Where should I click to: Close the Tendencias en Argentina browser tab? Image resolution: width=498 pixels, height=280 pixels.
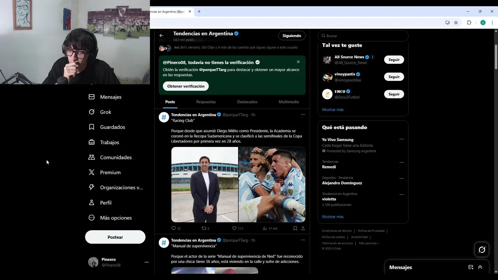tap(190, 12)
